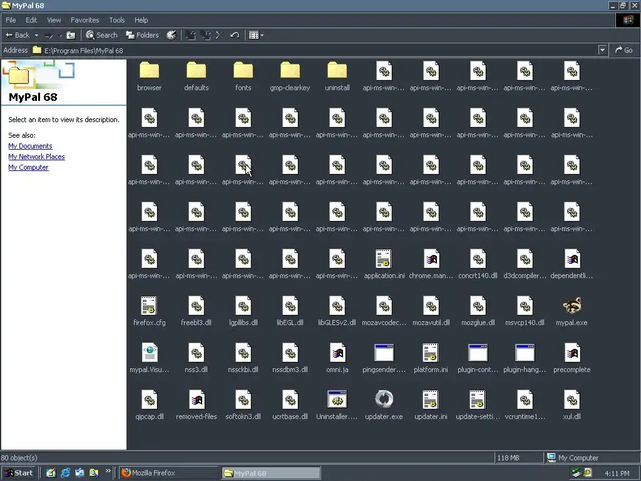
Task: Open the My Documents link
Action: pos(30,146)
